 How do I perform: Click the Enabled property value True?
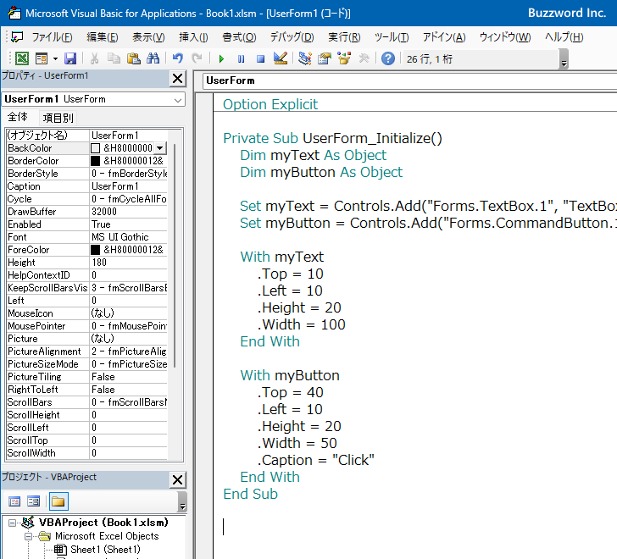click(x=128, y=224)
